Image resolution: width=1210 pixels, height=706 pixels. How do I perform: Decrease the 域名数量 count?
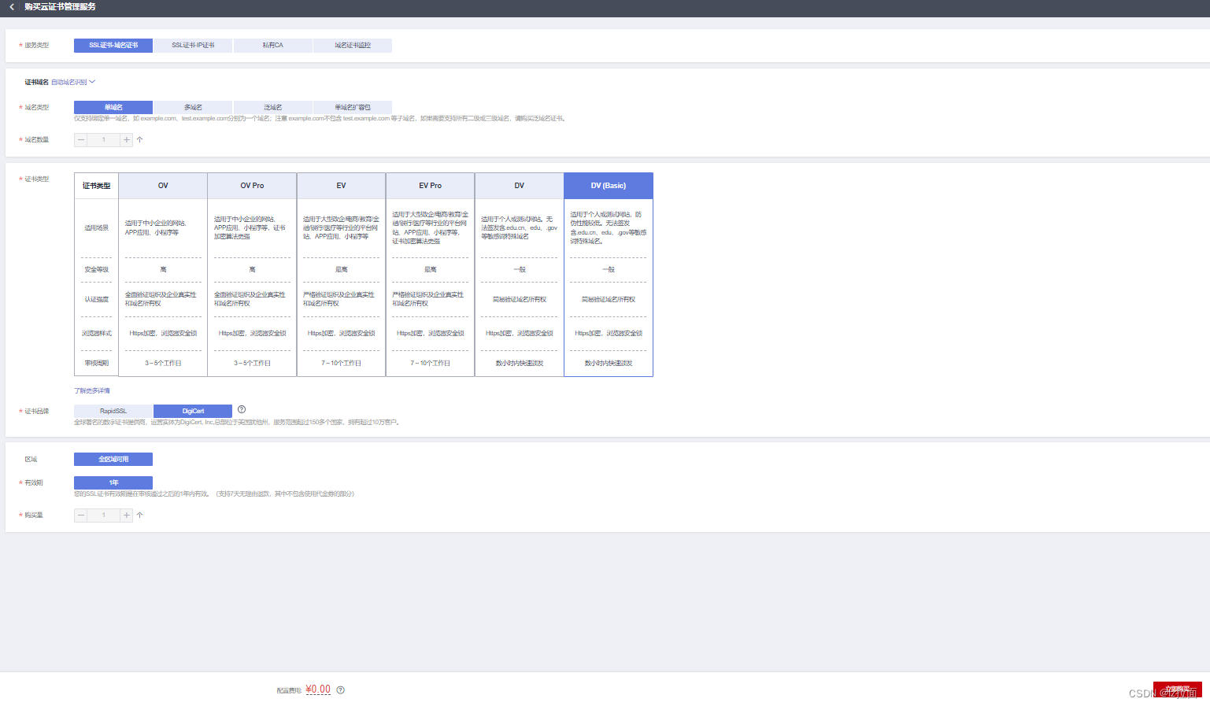click(81, 140)
